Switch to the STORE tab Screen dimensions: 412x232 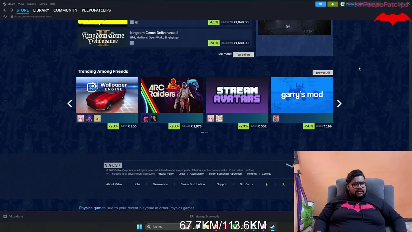[23, 10]
